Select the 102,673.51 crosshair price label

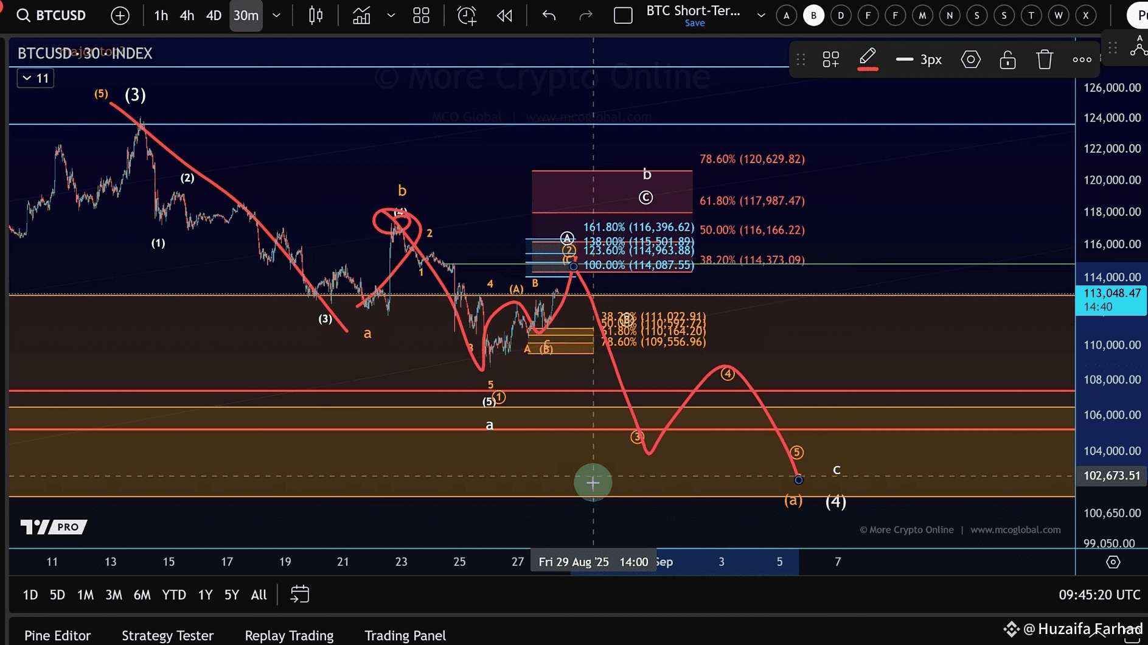point(1111,475)
